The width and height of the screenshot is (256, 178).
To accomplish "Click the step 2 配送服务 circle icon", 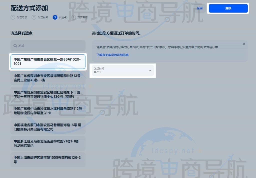I will point(34,17).
